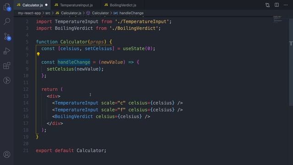Click the closing </div> tag
The height and width of the screenshot is (165, 293).
55,123
